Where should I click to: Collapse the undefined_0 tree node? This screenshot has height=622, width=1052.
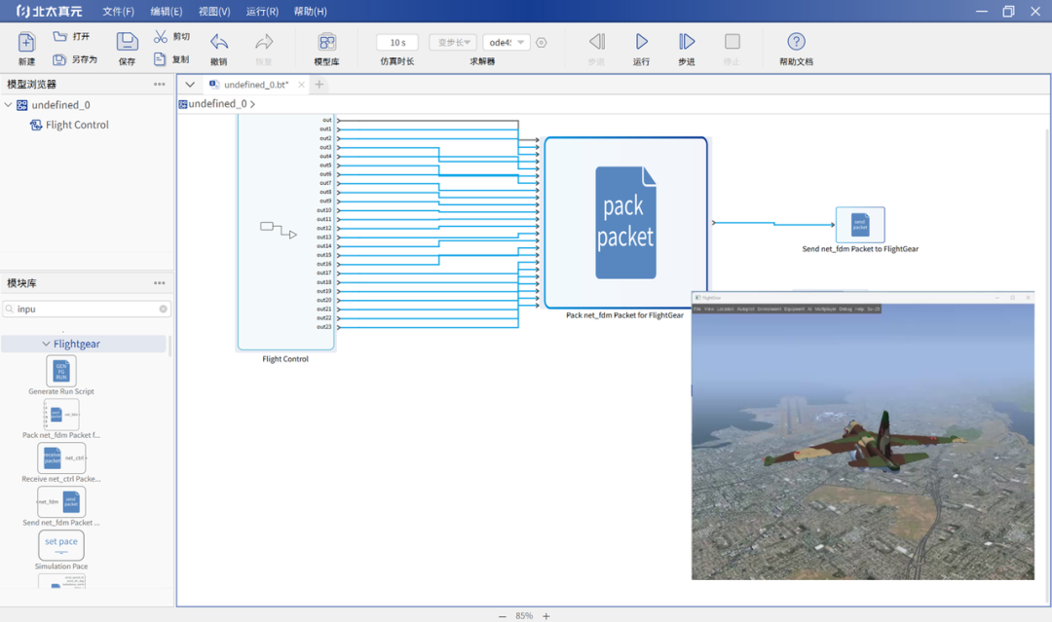[9, 105]
